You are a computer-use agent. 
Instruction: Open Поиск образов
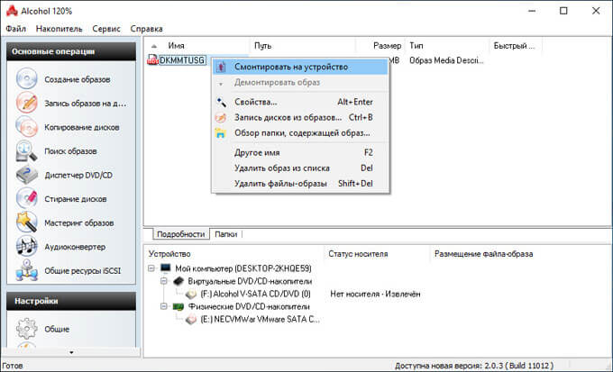pos(70,151)
